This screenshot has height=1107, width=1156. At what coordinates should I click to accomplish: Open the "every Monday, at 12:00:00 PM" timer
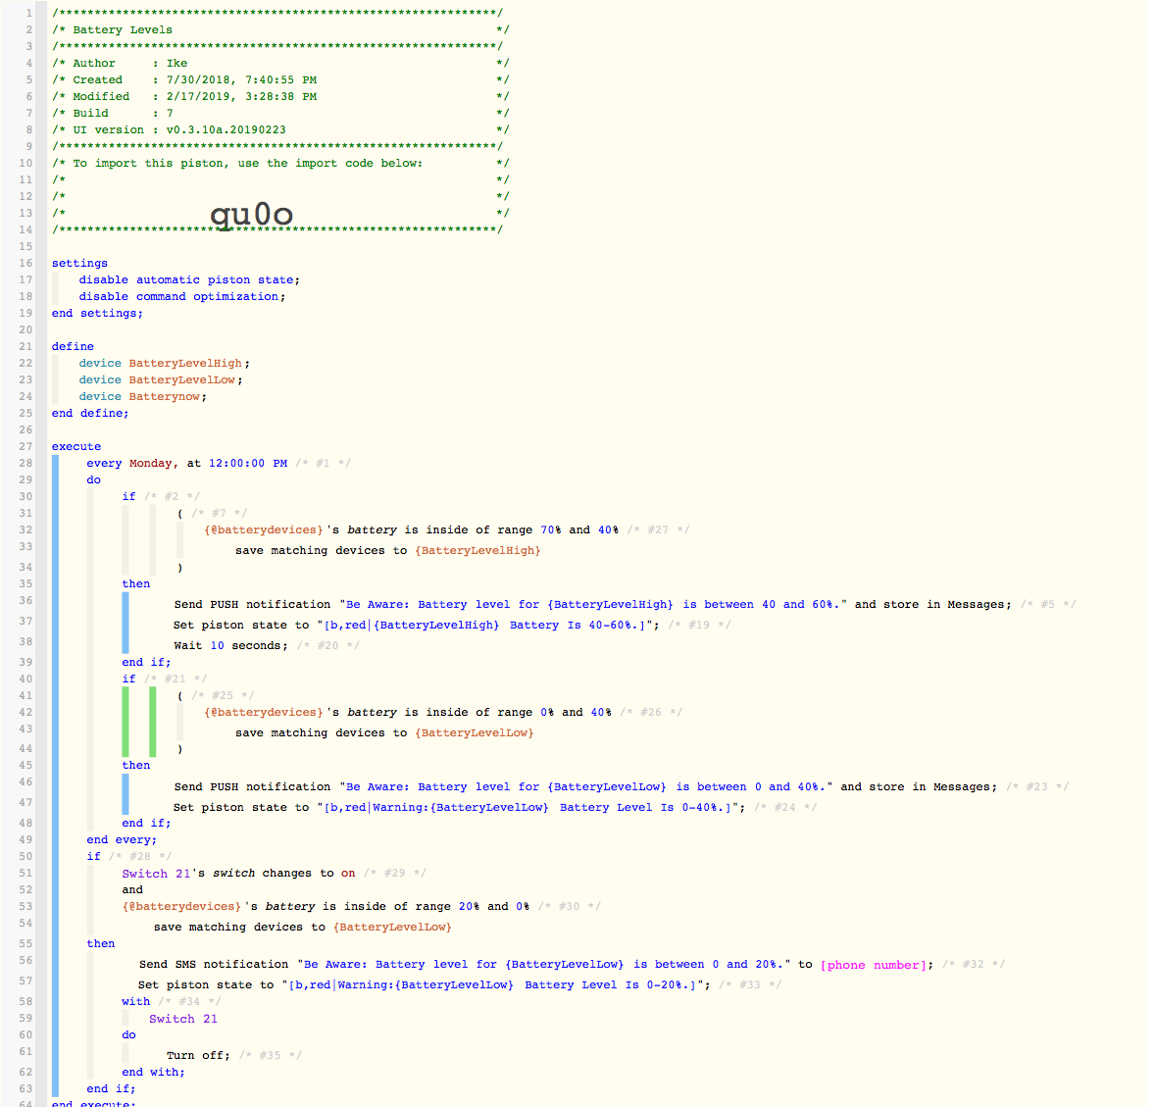point(186,464)
